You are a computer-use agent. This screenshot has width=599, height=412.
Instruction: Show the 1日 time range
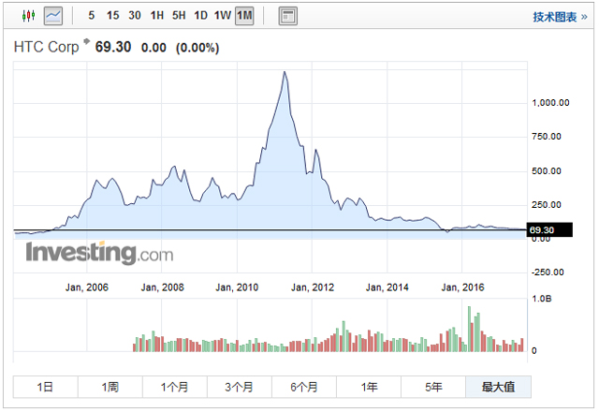46,387
